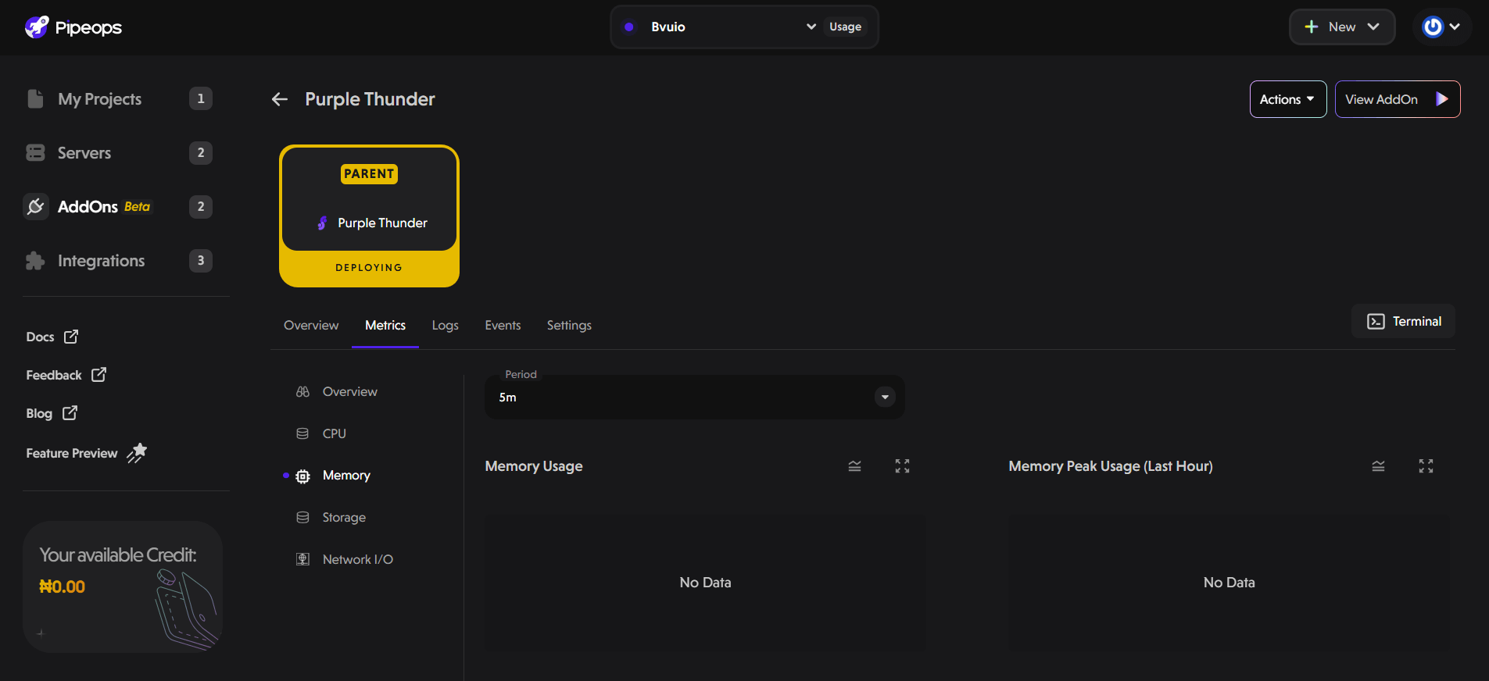Open AddOns Beta section
The width and height of the screenshot is (1489, 681).
tap(119, 207)
